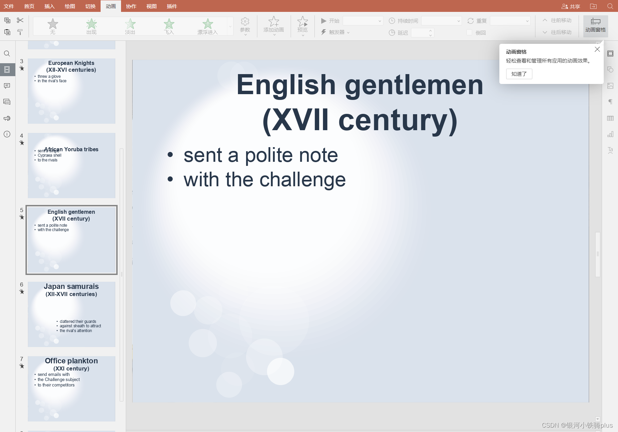Click the 预览 preview button
This screenshot has height=432, width=618.
(303, 26)
